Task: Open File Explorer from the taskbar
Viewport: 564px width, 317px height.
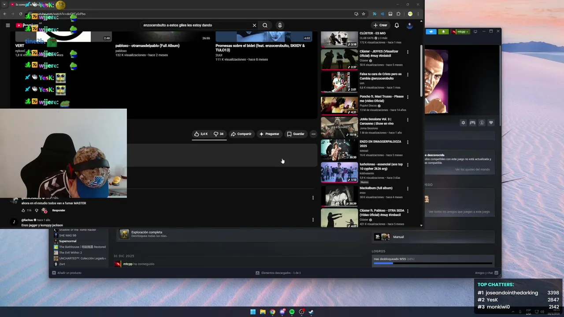Action: pyautogui.click(x=263, y=312)
